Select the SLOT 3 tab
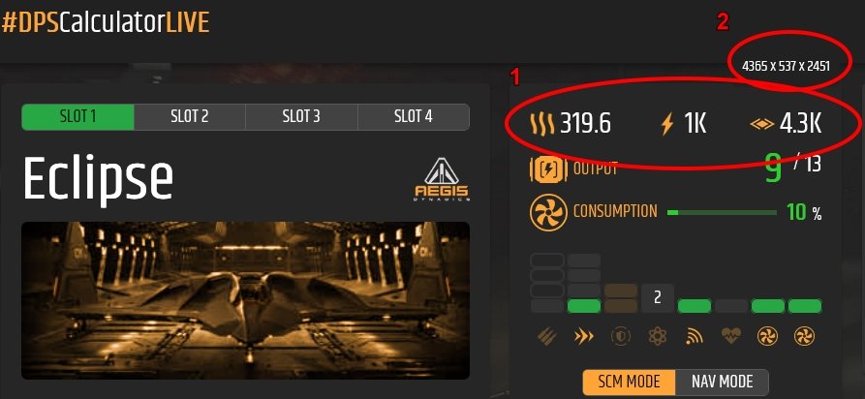The height and width of the screenshot is (399, 865). click(x=301, y=117)
